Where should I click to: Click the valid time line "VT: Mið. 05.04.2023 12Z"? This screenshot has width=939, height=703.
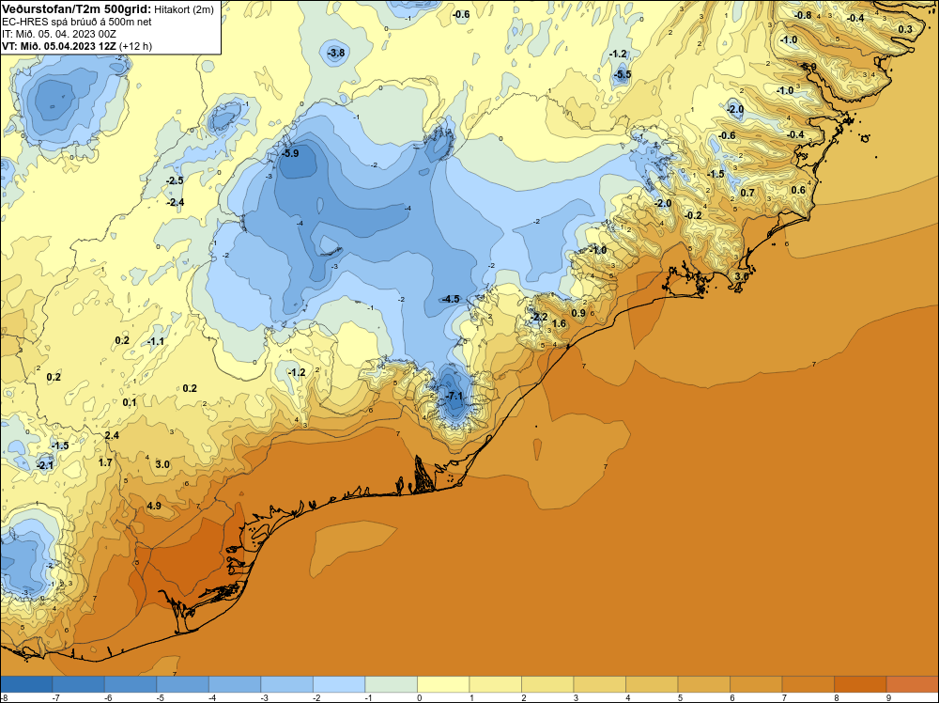click(x=59, y=46)
